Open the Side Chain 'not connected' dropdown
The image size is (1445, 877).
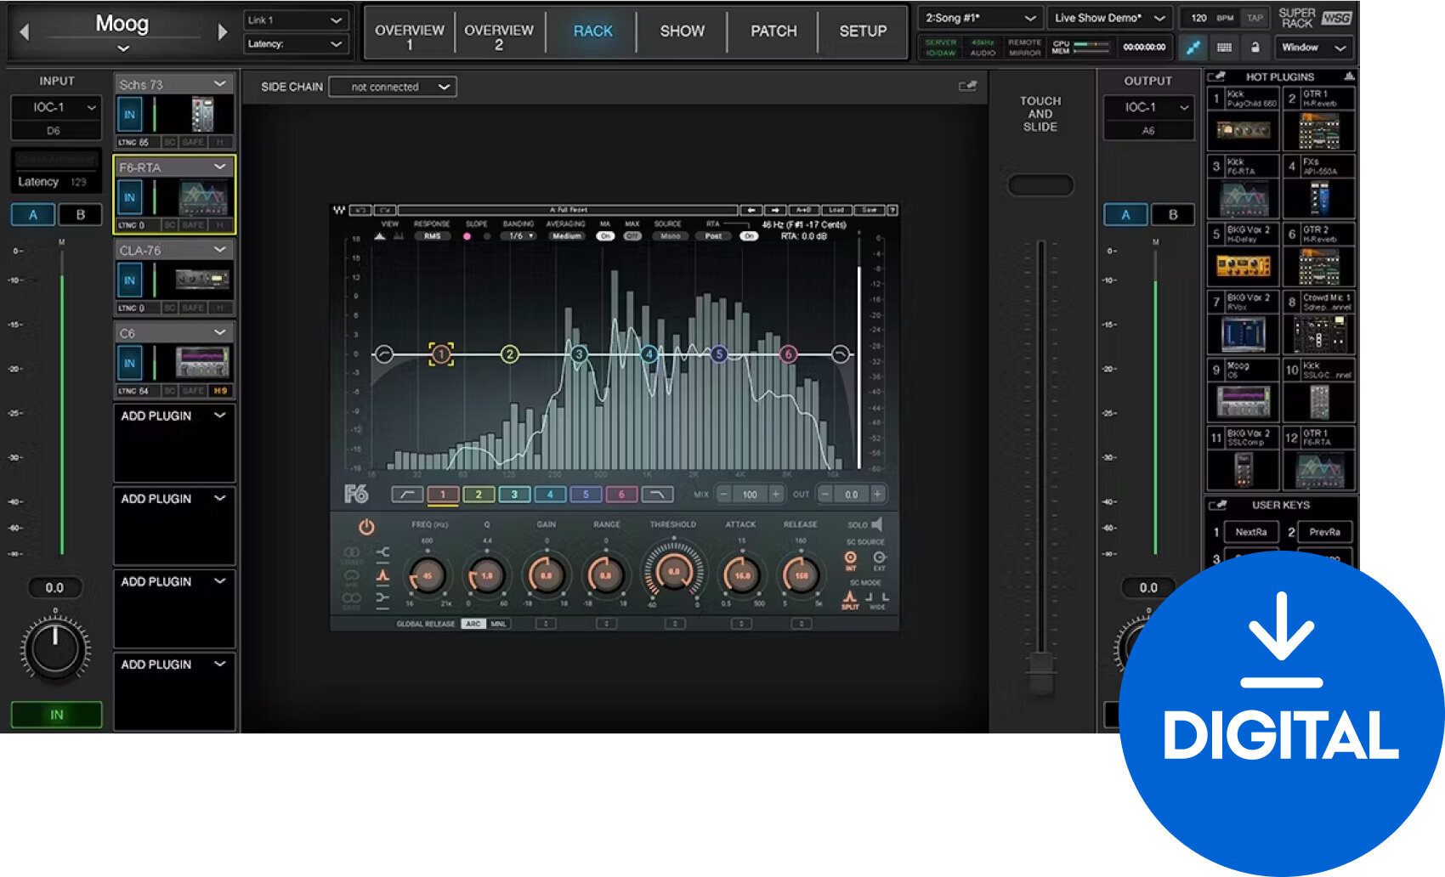pos(392,86)
